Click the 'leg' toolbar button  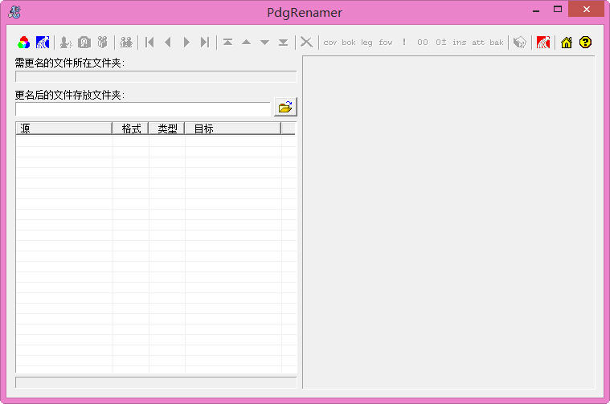(366, 43)
